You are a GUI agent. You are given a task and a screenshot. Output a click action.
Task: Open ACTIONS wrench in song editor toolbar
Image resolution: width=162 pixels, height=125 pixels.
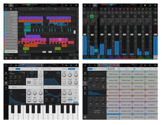click(67, 58)
